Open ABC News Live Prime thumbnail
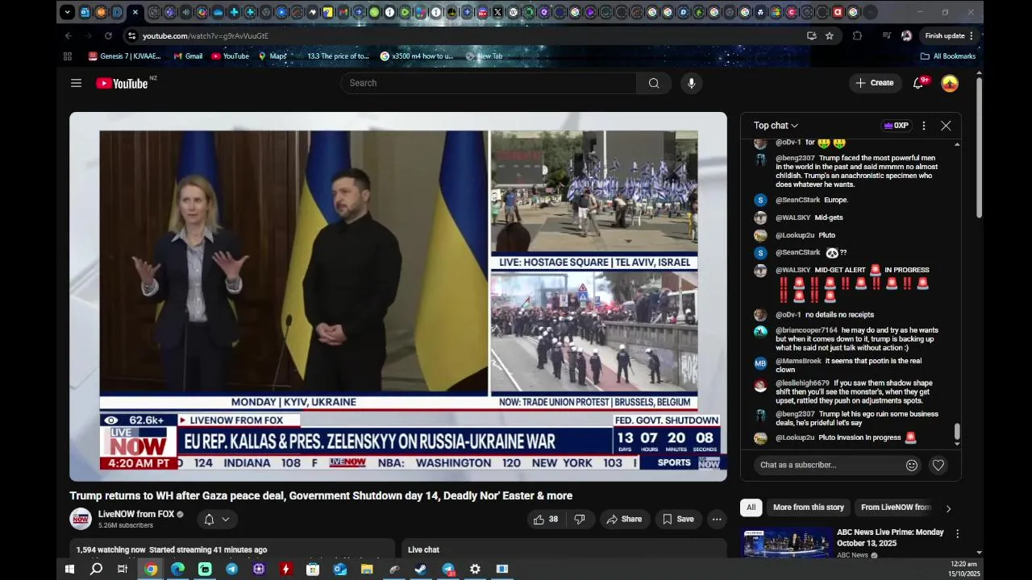This screenshot has width=1032, height=580. tap(787, 543)
